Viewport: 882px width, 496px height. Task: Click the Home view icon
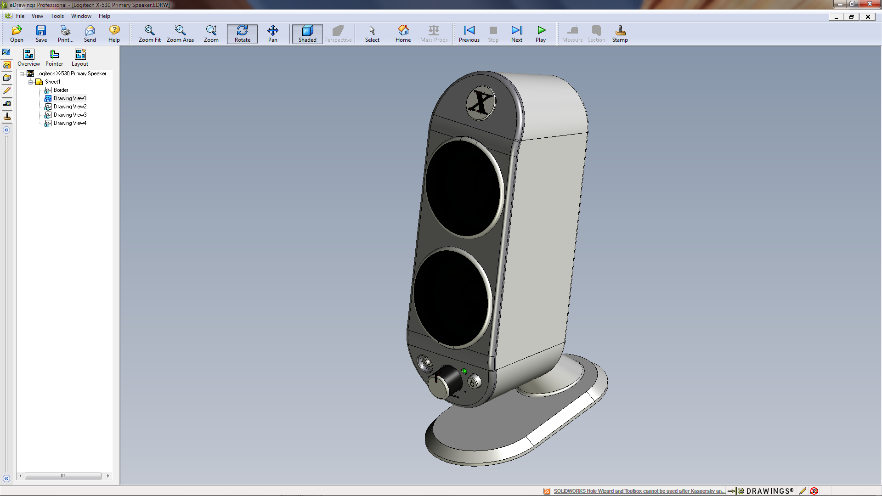403,34
